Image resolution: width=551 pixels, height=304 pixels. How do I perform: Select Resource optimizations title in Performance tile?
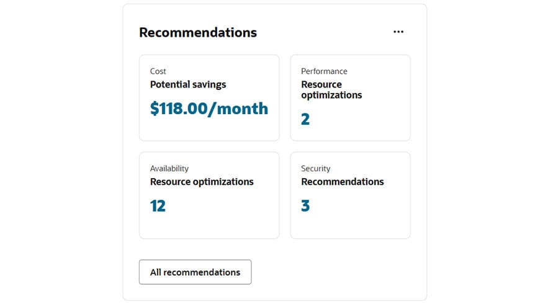(x=331, y=90)
